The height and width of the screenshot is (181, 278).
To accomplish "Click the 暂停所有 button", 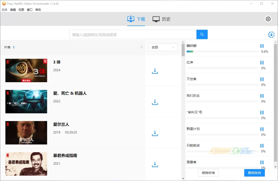I will point(254,173).
